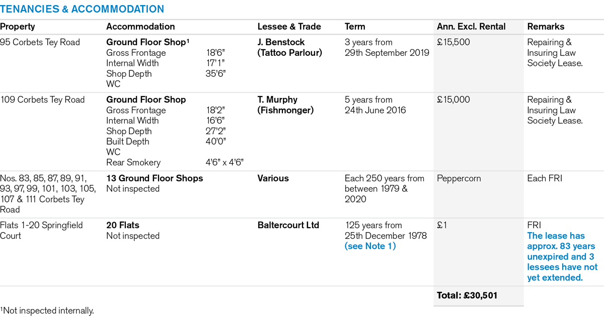Select the Accommodation column header
The height and width of the screenshot is (321, 604).
pos(140,27)
